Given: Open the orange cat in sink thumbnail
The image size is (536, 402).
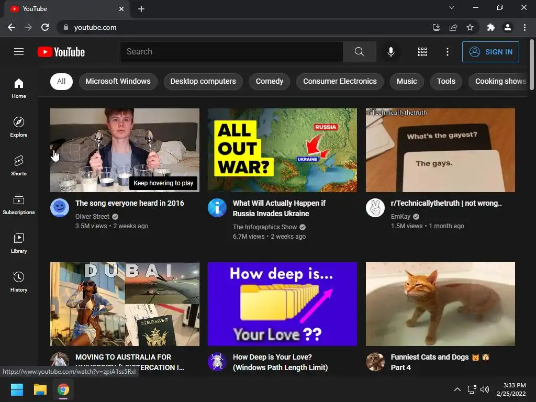Looking at the screenshot, I should coord(440,304).
